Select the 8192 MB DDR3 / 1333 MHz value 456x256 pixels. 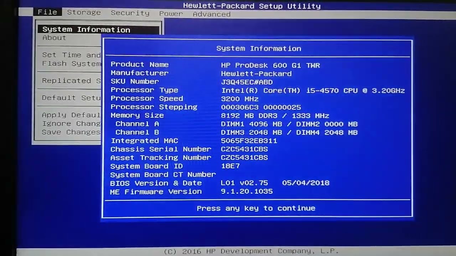tap(275, 116)
